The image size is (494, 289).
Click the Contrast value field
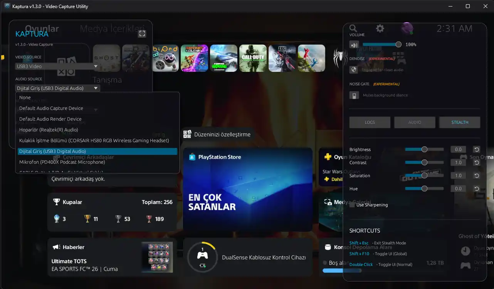(x=458, y=163)
